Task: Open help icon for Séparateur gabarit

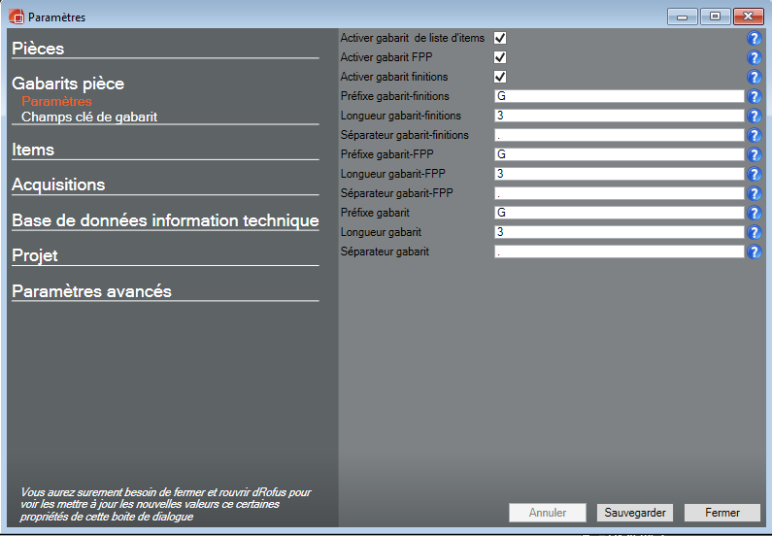Action: (x=754, y=251)
